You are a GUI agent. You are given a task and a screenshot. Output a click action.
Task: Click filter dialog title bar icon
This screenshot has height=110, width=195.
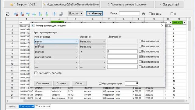click(33, 25)
